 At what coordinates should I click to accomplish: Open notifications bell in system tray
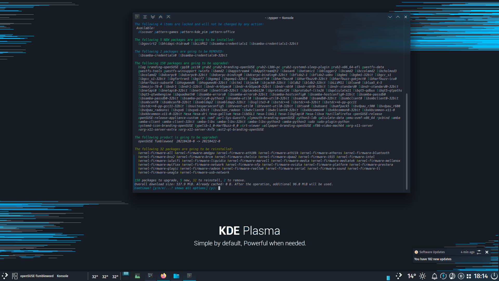(435, 276)
